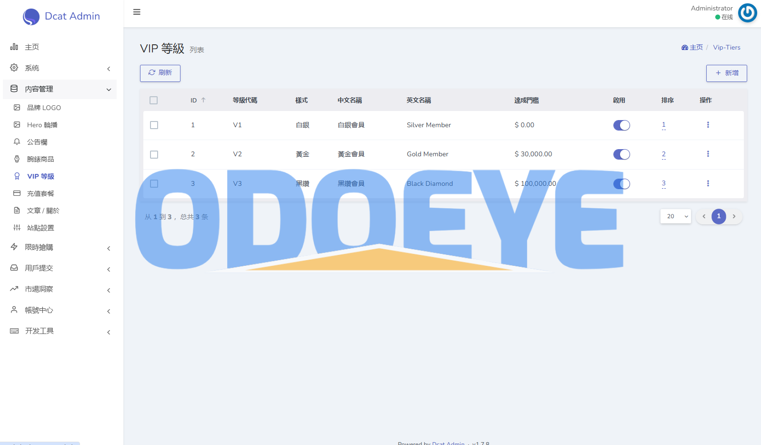
Task: Expand the 市場洞察 menu chevron
Action: tap(109, 290)
